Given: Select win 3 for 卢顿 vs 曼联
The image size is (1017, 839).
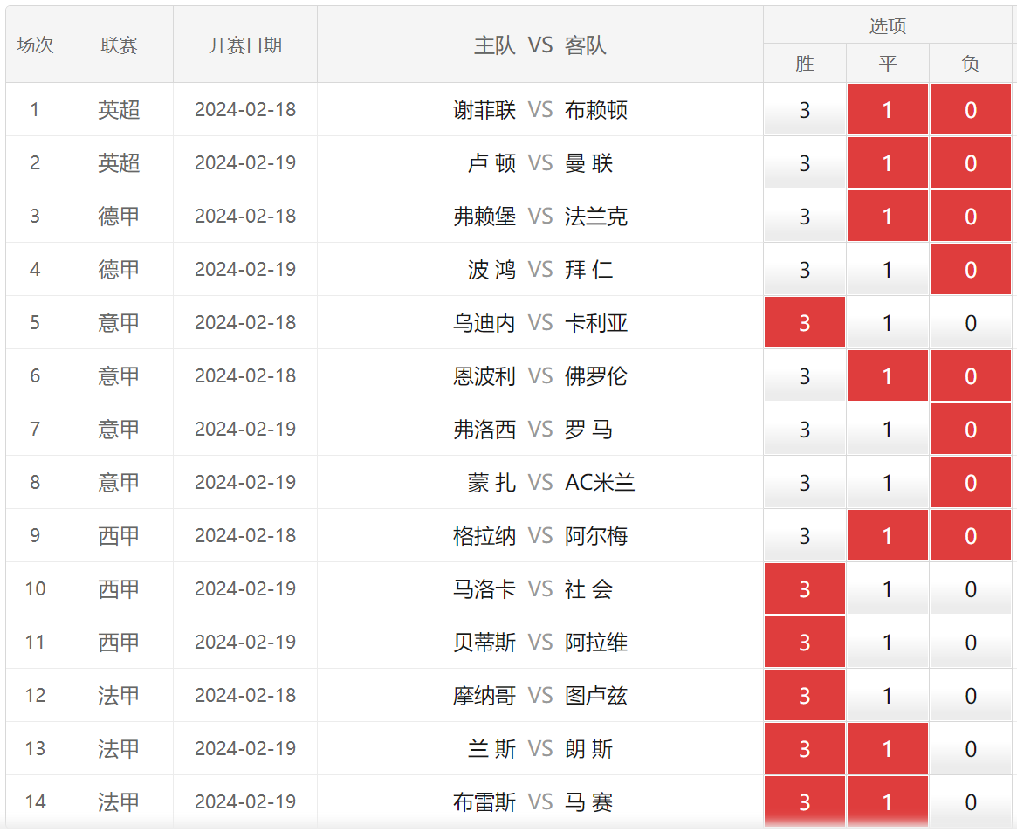Looking at the screenshot, I should pyautogui.click(x=804, y=163).
